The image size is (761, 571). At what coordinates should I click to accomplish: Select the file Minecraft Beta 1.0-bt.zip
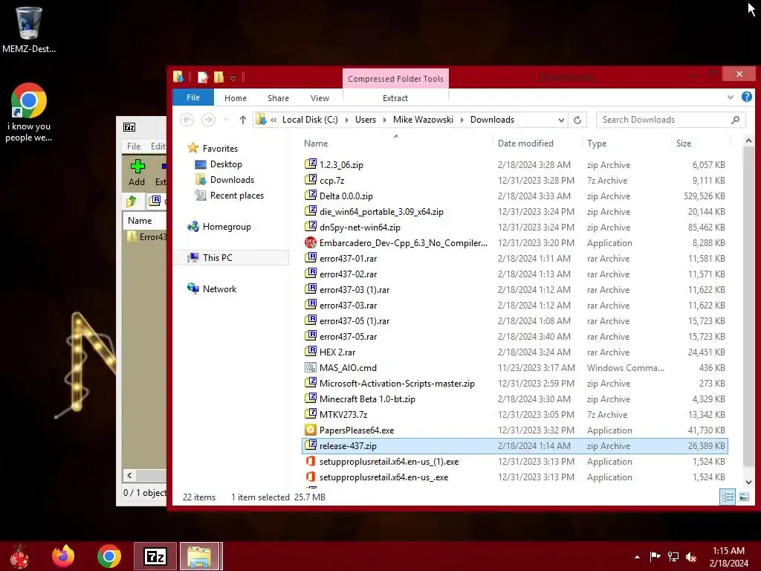click(514, 399)
